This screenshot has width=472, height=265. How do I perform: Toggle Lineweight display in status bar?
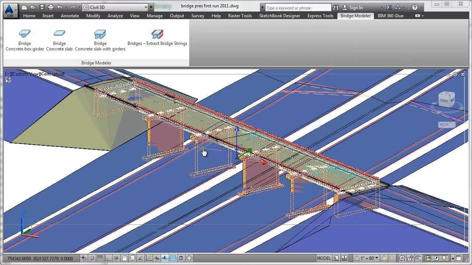165,258
